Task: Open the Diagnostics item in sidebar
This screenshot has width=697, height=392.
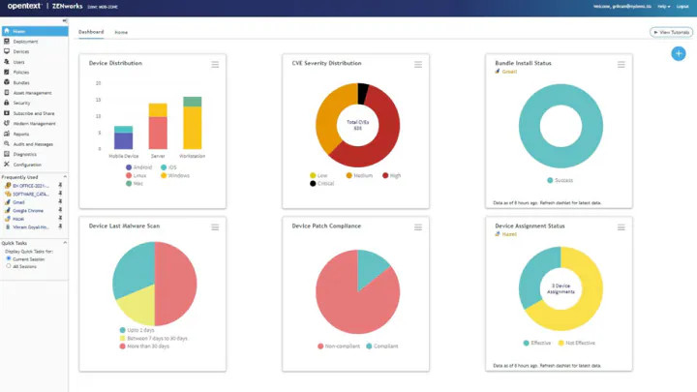Action: coord(23,154)
